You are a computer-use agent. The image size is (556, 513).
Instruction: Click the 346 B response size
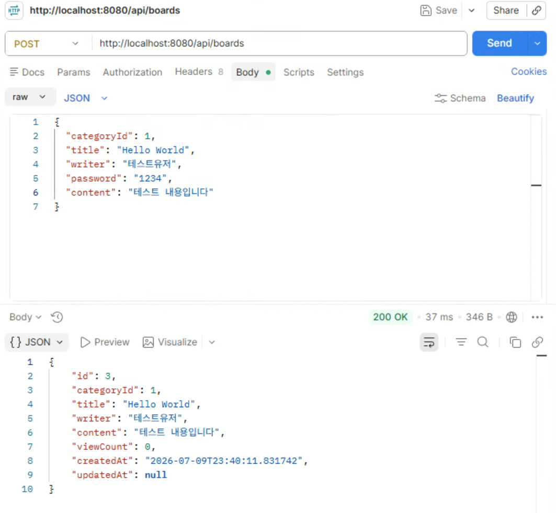coord(479,317)
